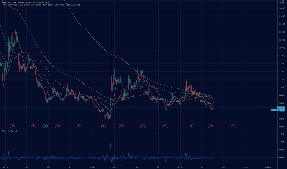Click the 12.00 price axis label
287x169 pixels.
282,79
